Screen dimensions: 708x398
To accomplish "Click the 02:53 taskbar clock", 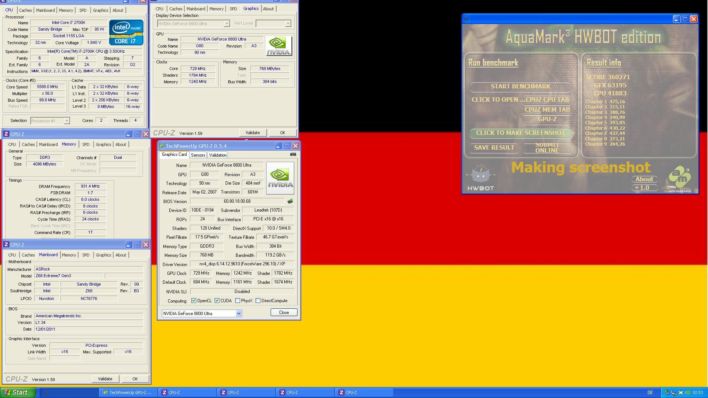I will 698,393.
